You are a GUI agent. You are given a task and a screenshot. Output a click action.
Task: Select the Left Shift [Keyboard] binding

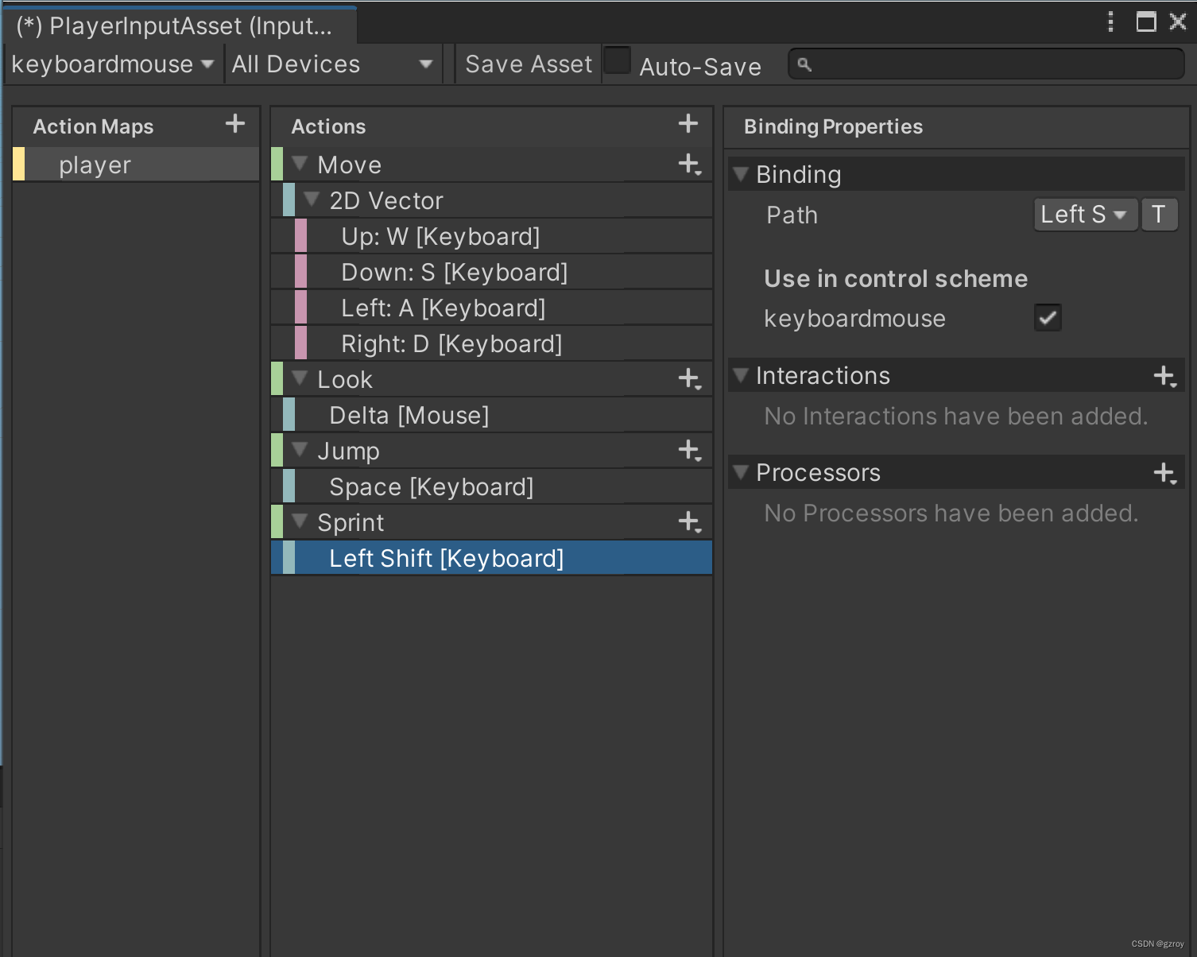[x=491, y=558]
